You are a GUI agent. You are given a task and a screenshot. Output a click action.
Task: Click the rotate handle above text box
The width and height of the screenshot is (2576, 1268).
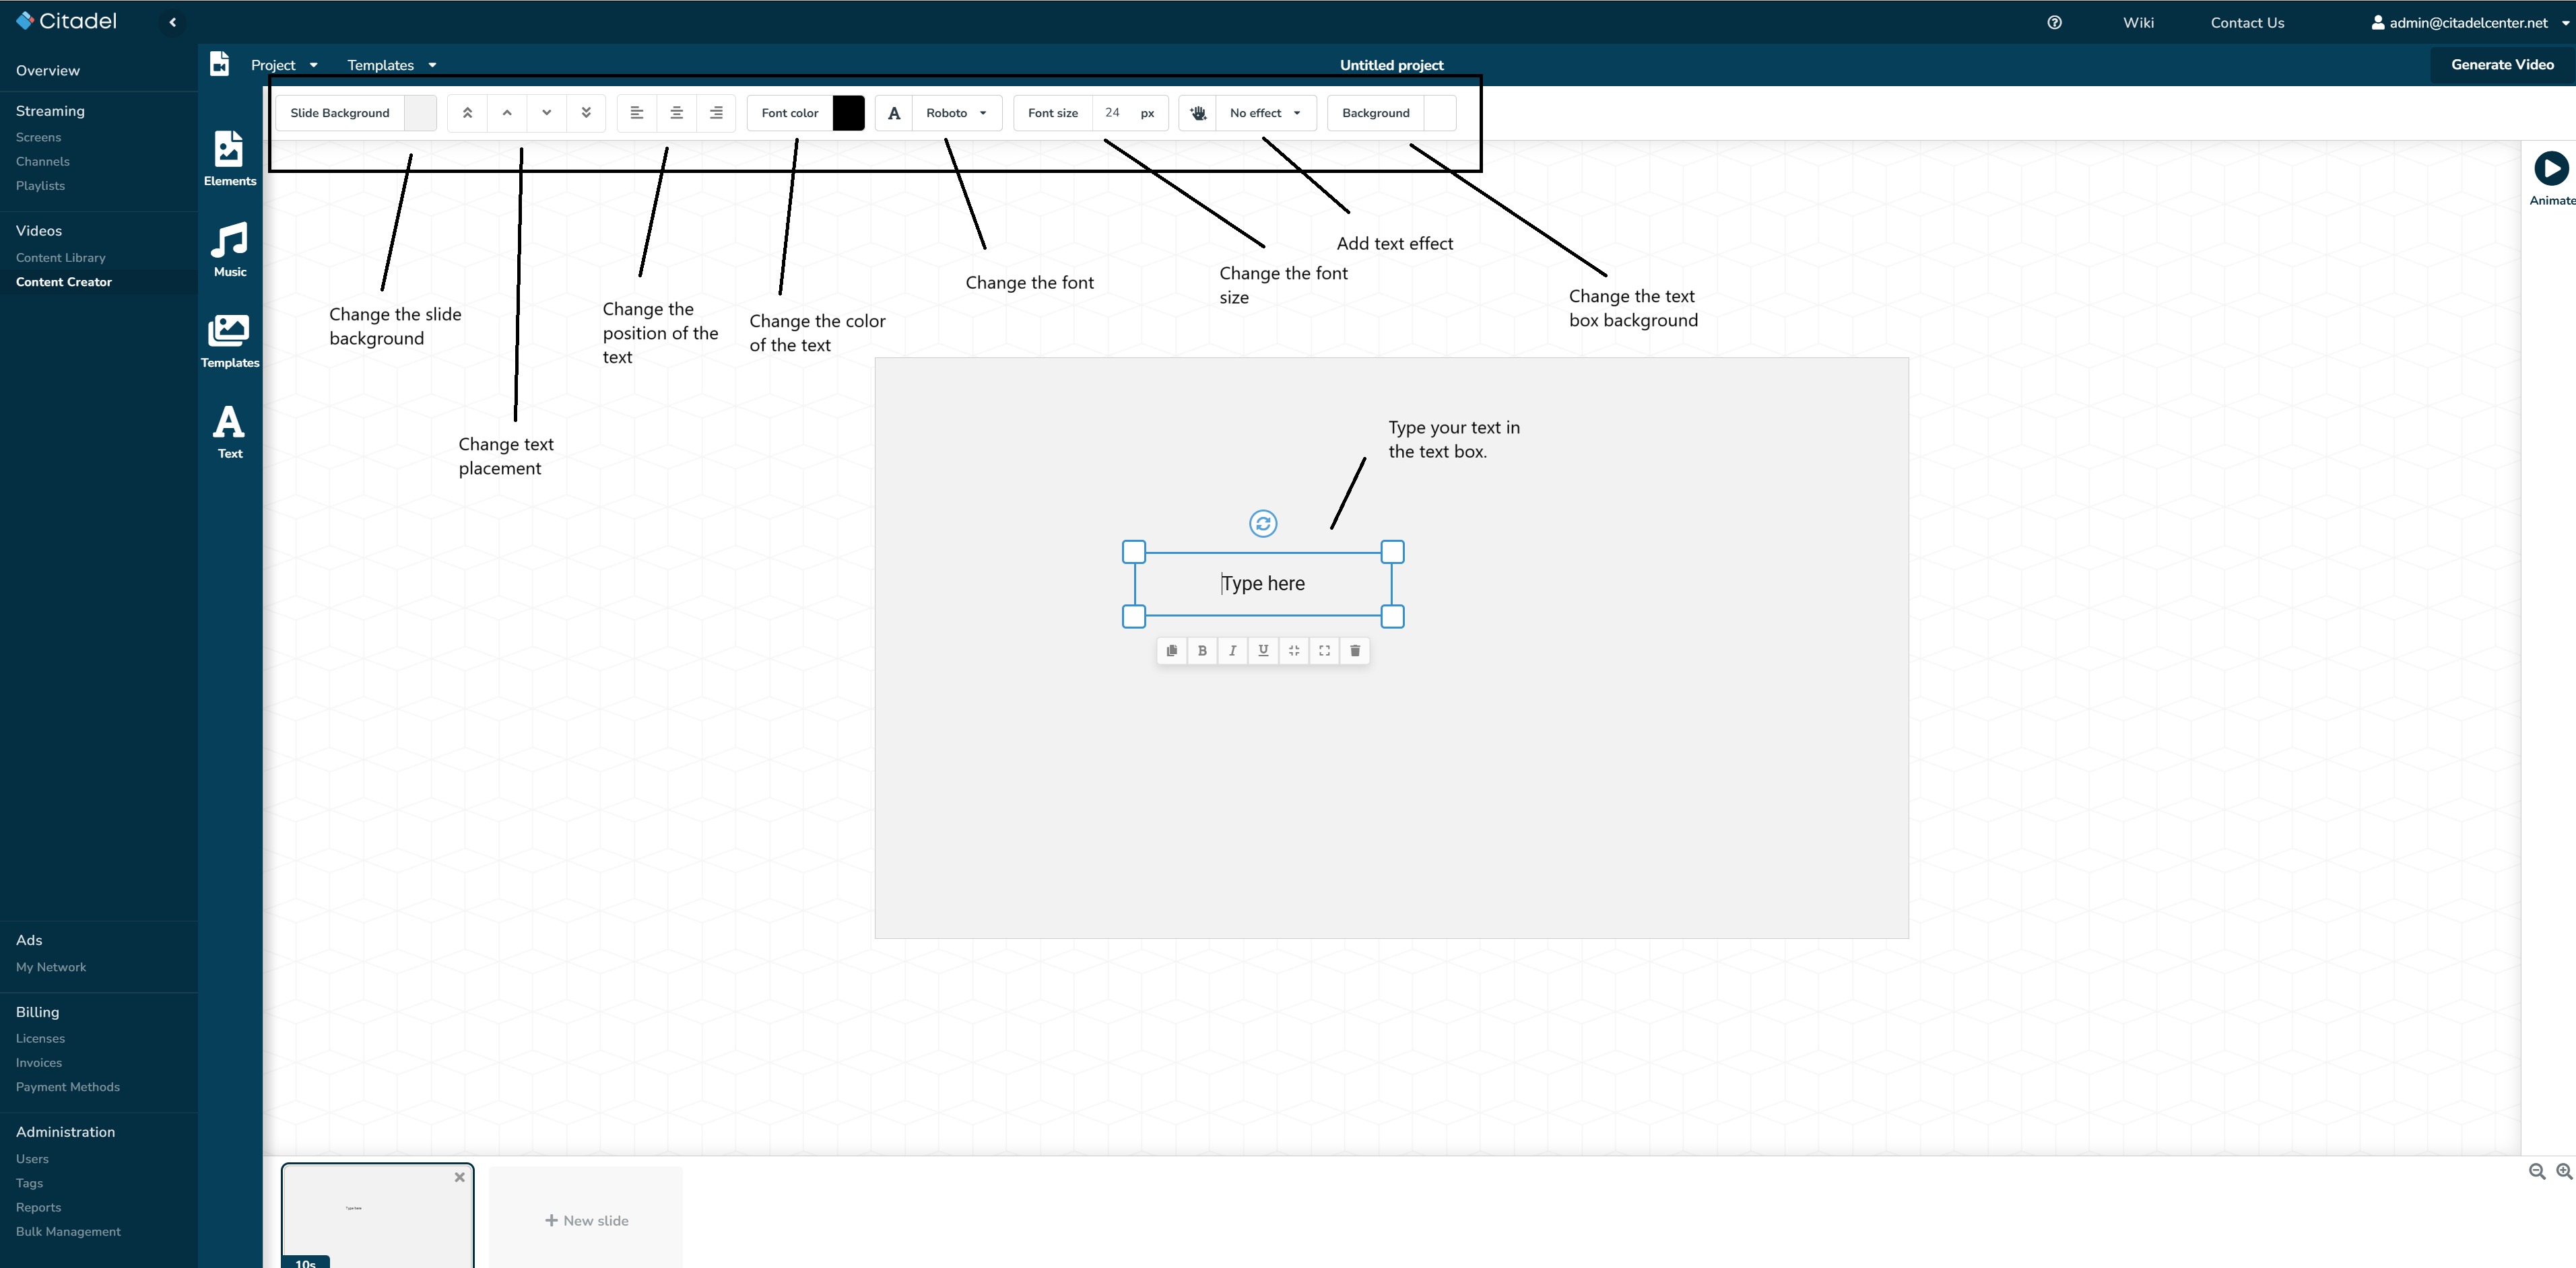[x=1263, y=524]
